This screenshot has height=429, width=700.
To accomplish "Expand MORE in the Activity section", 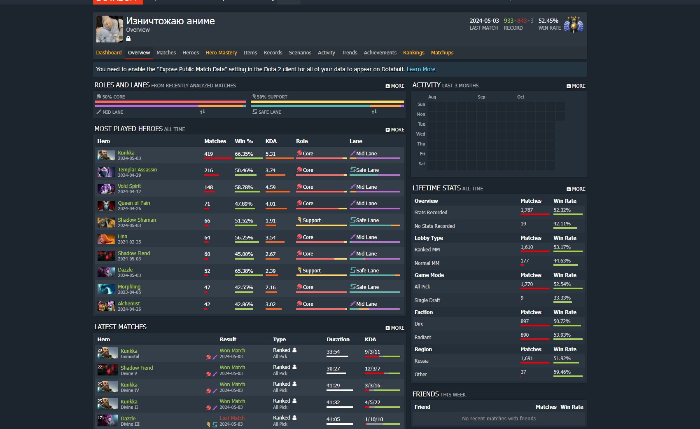I will pos(576,86).
